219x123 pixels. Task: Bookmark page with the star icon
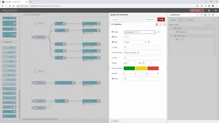coord(197,6)
